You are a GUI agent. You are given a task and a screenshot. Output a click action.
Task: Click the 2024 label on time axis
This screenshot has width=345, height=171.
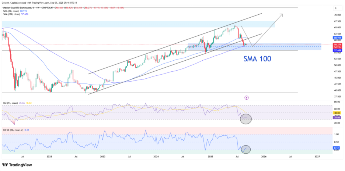pos(156,156)
